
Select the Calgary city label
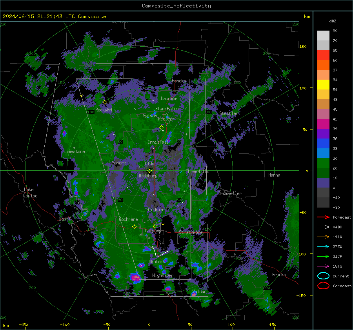[153, 231]
